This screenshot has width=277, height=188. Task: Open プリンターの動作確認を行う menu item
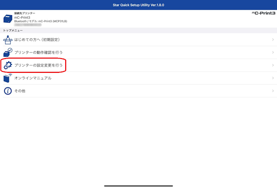[38, 53]
